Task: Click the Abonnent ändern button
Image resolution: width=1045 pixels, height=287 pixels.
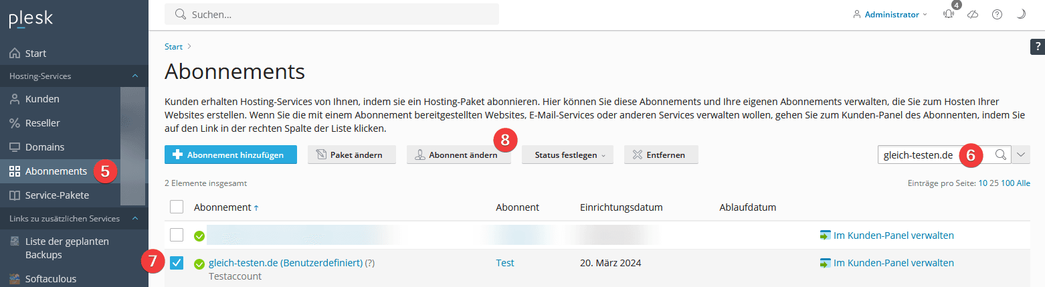Action: point(458,155)
